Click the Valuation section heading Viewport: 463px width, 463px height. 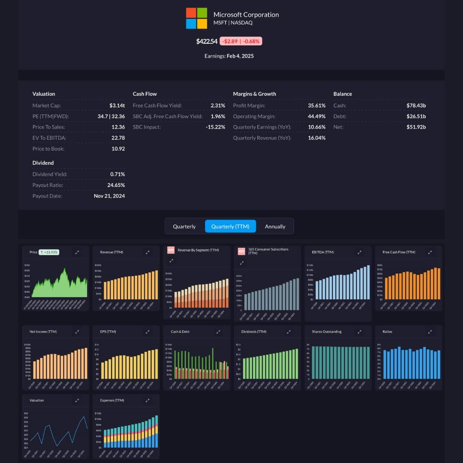coord(44,94)
